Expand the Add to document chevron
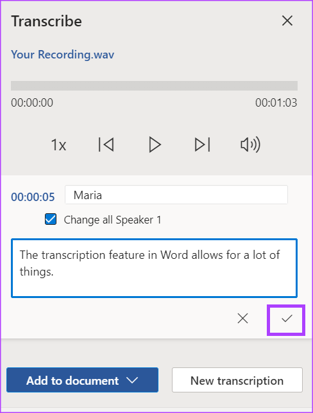 coord(132,380)
